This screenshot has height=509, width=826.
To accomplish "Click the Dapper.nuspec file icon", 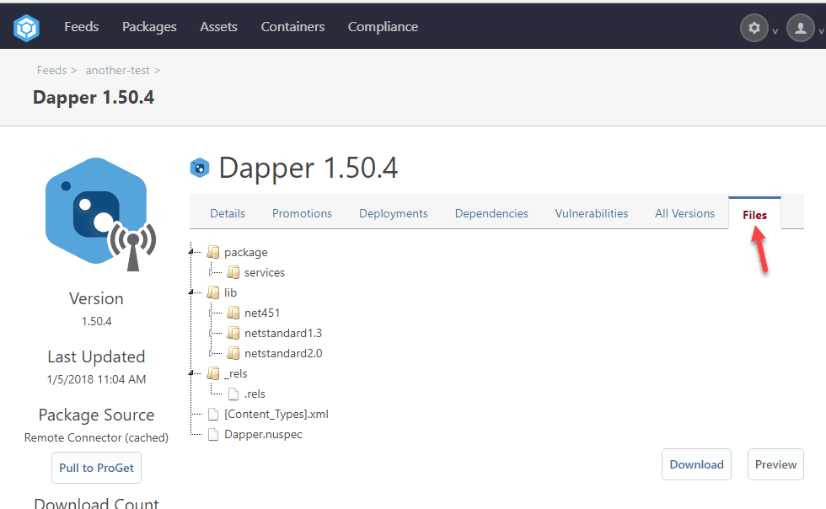I will 213,434.
